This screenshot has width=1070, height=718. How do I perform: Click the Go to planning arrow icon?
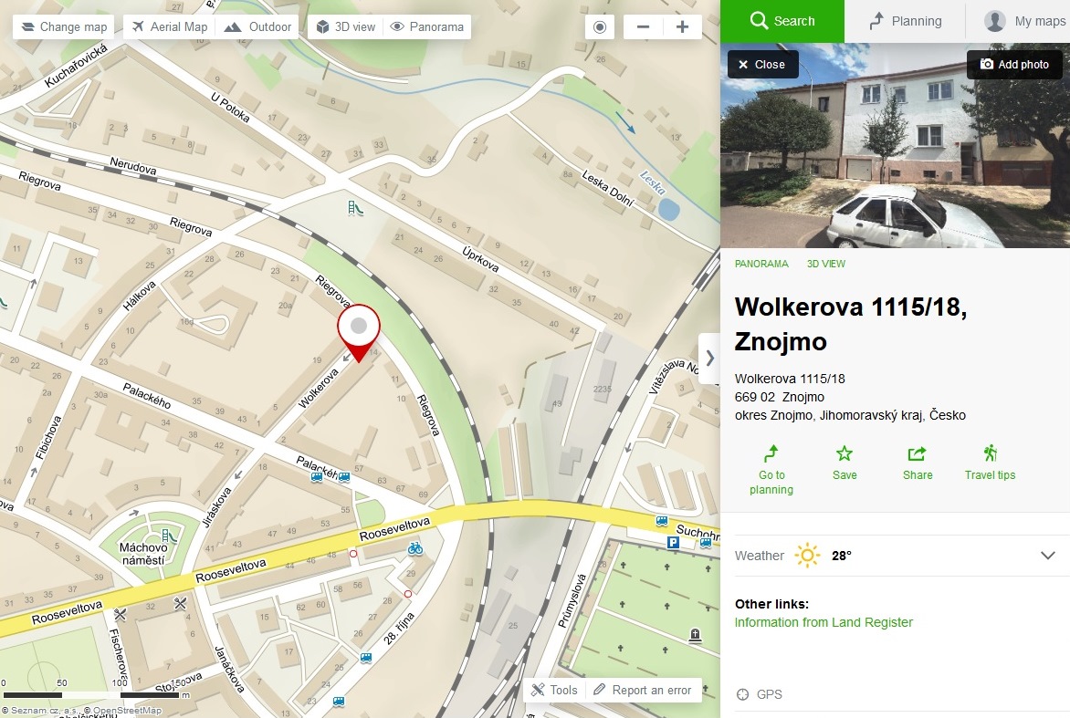(x=771, y=453)
